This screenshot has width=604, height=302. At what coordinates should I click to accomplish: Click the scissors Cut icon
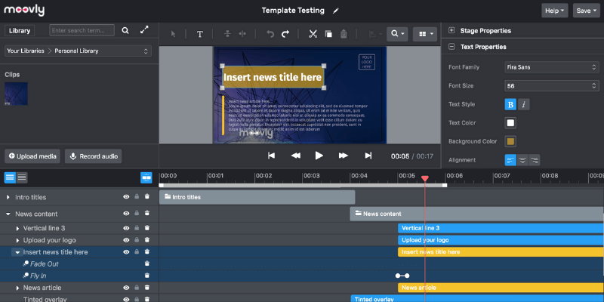pyautogui.click(x=313, y=34)
